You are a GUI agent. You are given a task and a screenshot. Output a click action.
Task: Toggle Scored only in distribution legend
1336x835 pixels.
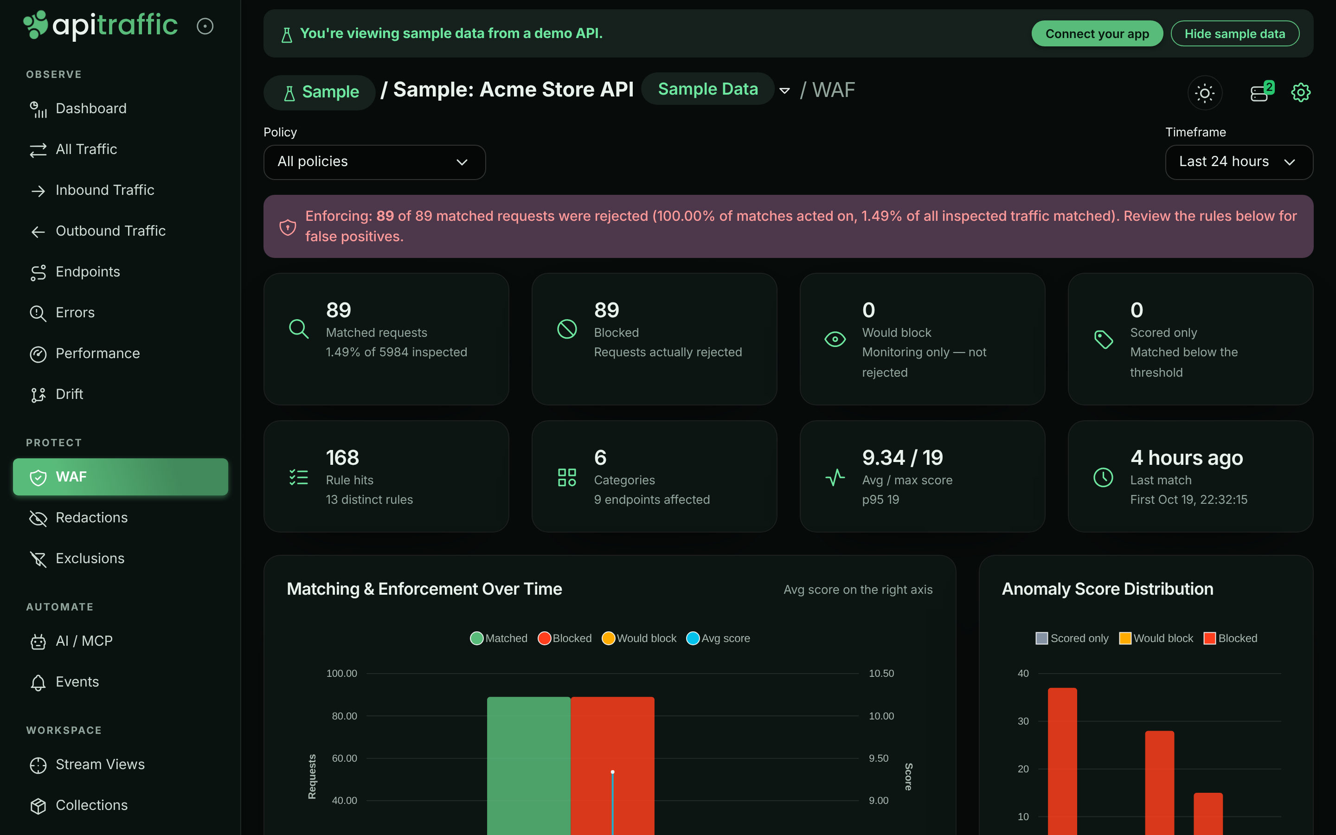click(x=1072, y=638)
